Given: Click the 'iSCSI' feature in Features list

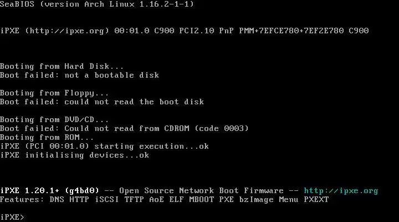Looking at the screenshot, I should click(106, 200).
